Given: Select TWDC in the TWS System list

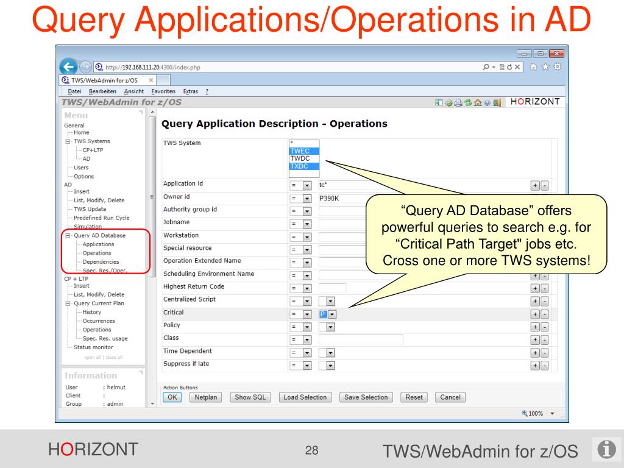Looking at the screenshot, I should coord(304,158).
